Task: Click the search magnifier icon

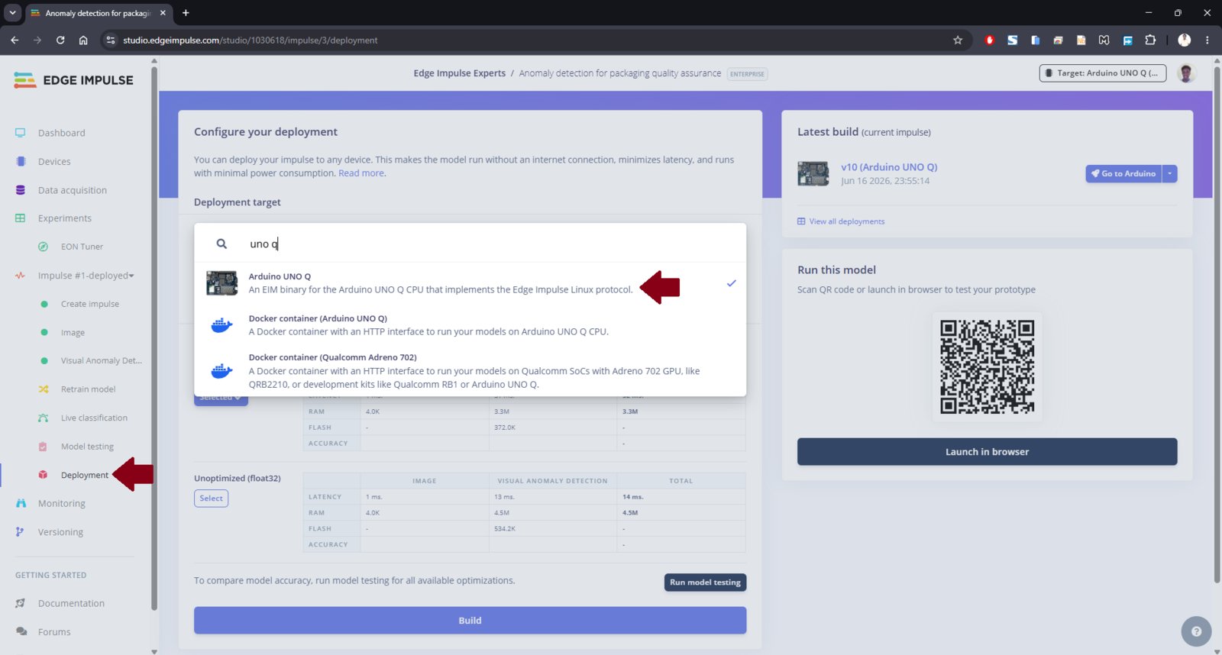Action: [x=221, y=244]
